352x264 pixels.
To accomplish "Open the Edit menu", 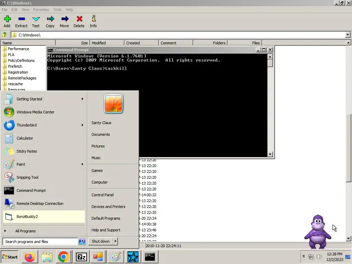I will click(14, 10).
